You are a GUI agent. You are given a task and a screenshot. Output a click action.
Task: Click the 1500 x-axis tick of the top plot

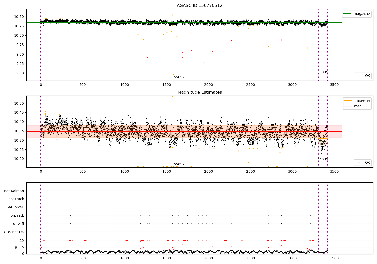tap(167, 85)
